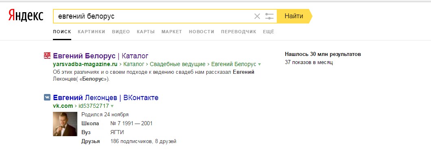Click the Найти search button

click(x=294, y=16)
